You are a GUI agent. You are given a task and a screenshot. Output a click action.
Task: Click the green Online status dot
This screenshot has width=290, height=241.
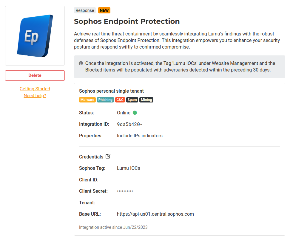(x=135, y=113)
